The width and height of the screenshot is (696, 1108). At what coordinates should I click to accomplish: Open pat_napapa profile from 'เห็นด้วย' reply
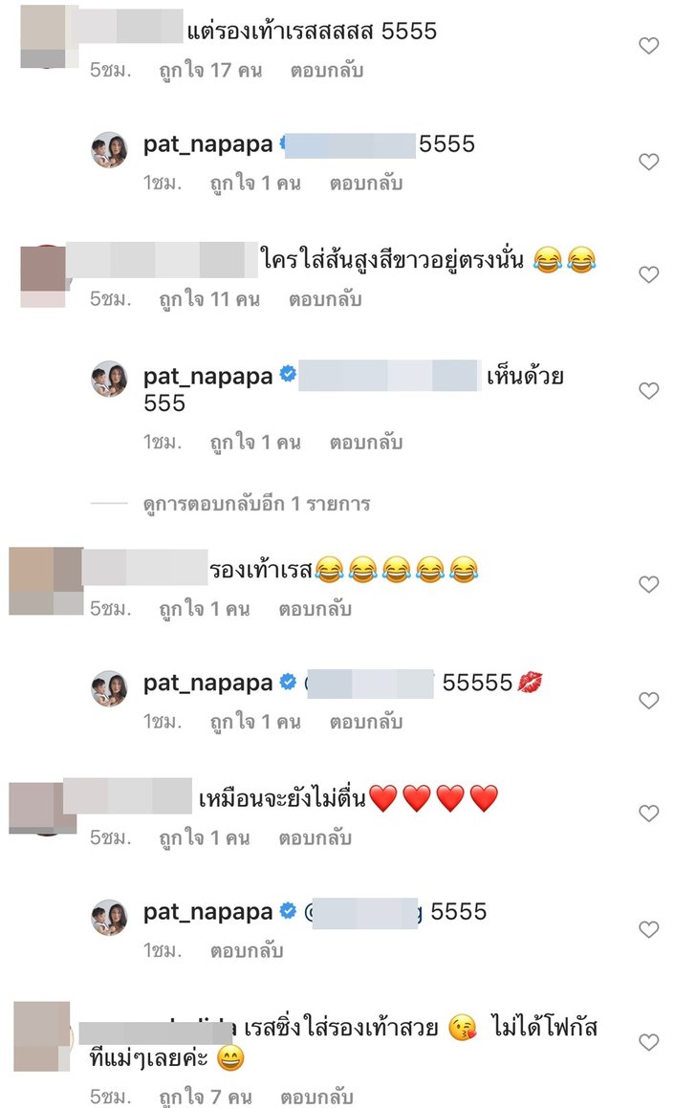coord(207,377)
